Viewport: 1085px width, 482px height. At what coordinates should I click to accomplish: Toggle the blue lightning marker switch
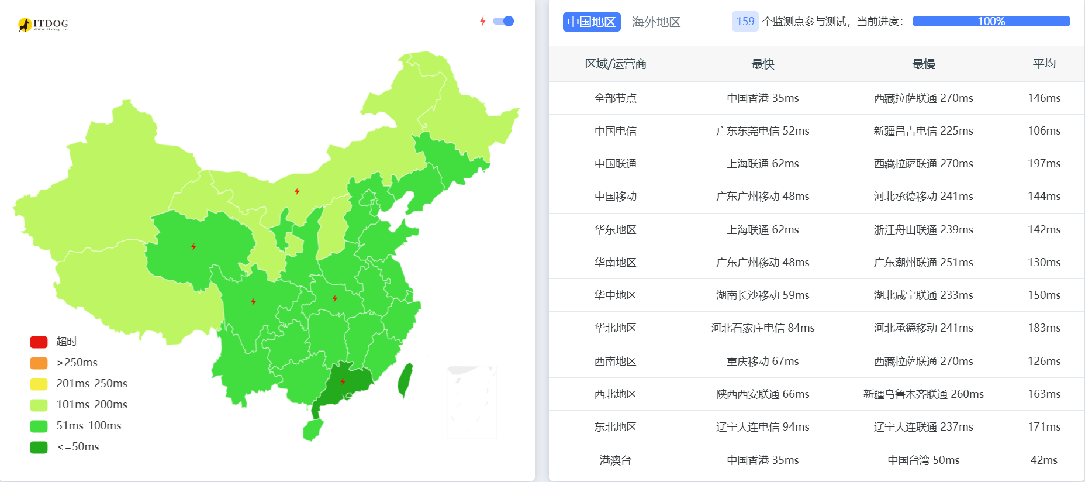[x=503, y=22]
